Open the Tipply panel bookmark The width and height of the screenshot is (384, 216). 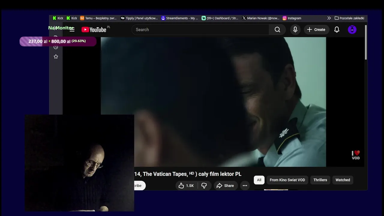[x=139, y=18]
